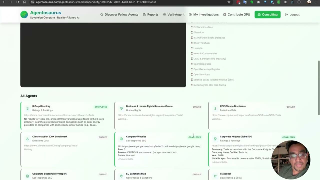Click the B Corp Directory award icon
Screen dimensions: 320x180
[27, 108]
